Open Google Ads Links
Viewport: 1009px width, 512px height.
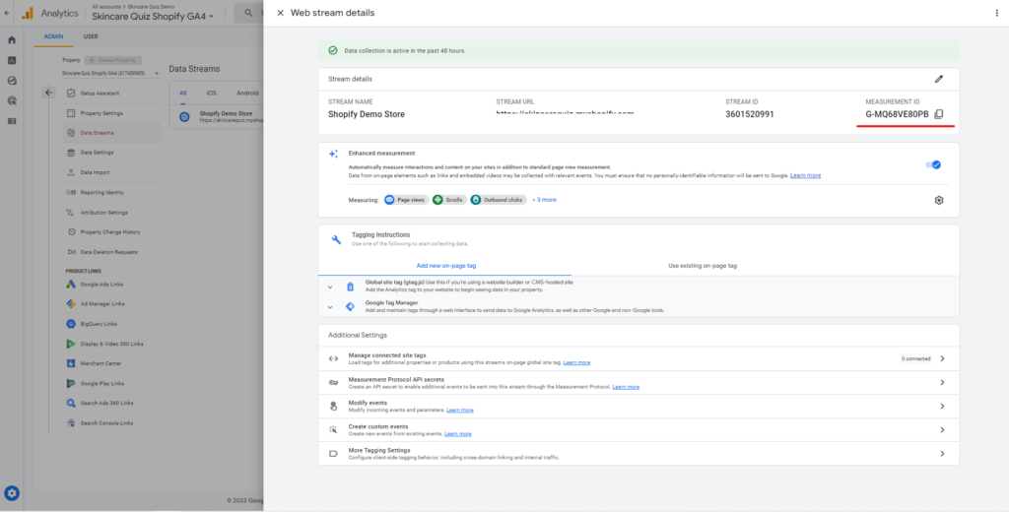[112, 285]
